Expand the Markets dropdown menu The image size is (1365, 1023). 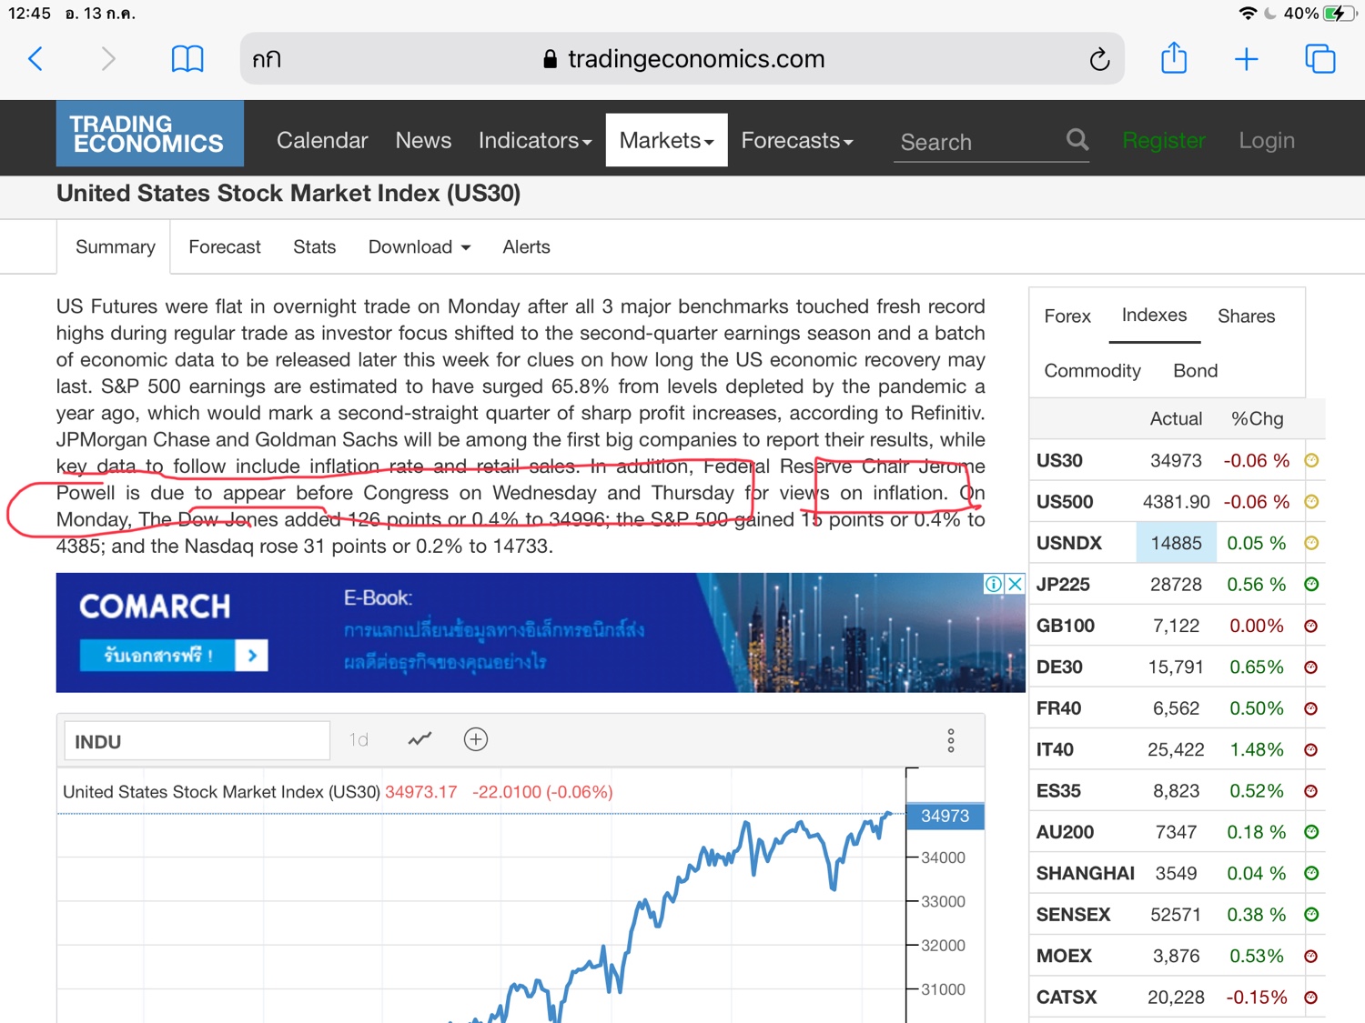(x=667, y=140)
